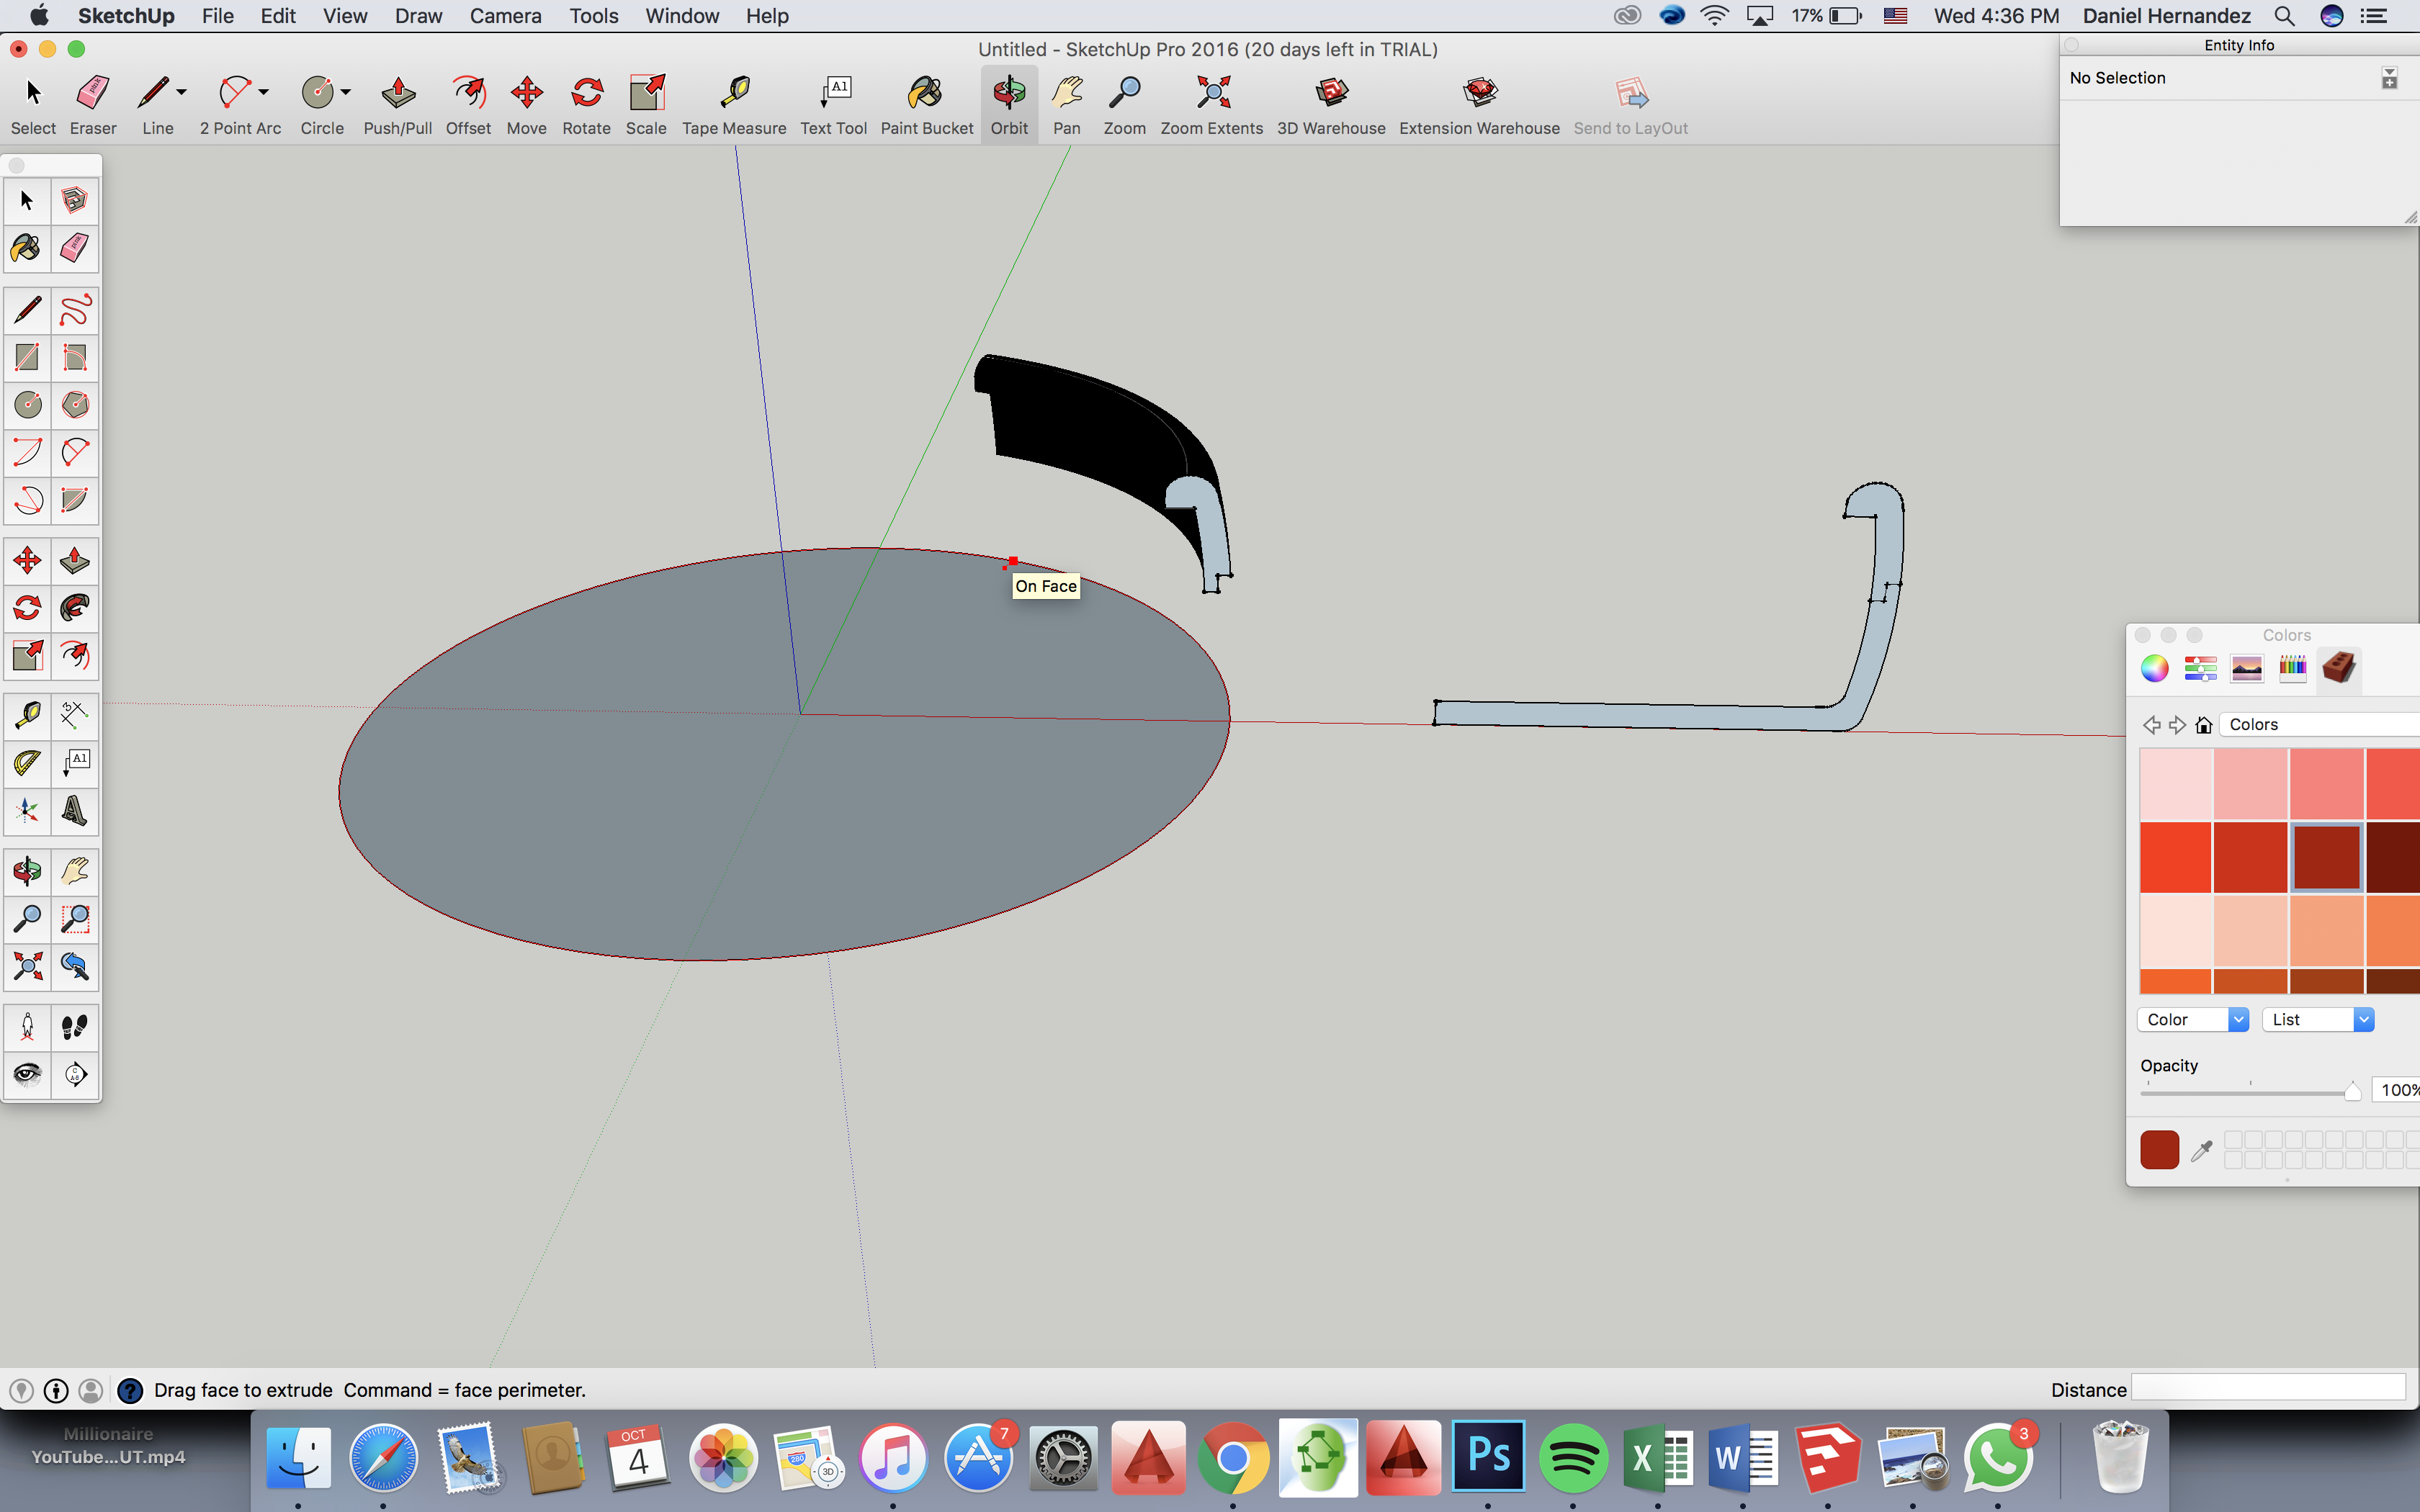
Task: Open the Color dropdown in Colors panel
Action: pos(2193,1019)
